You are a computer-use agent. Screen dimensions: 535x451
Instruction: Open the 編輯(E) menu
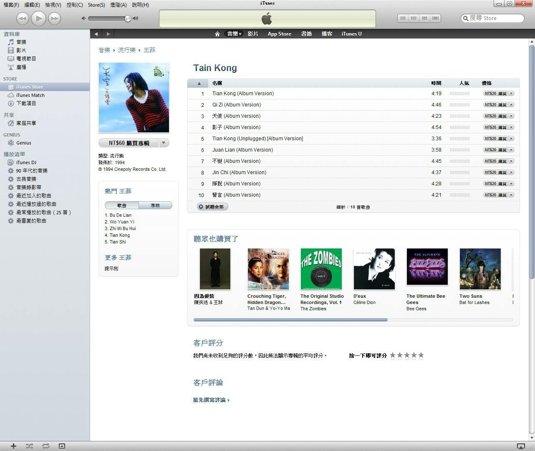[x=32, y=5]
